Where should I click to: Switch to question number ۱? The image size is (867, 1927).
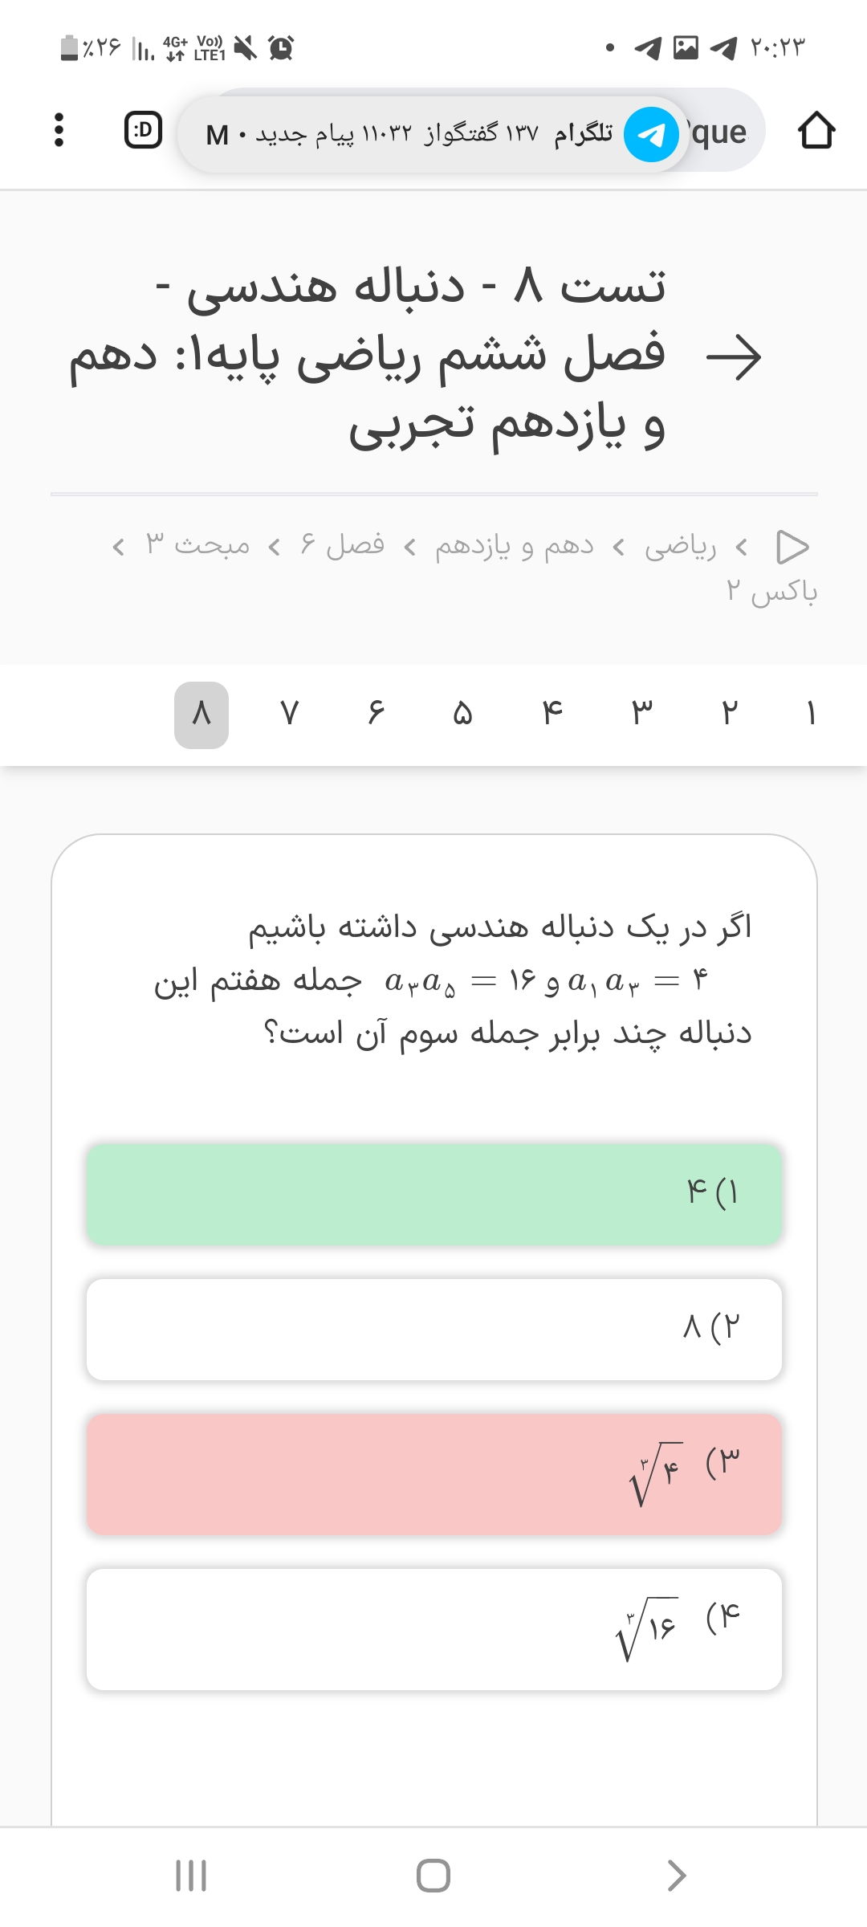[x=812, y=714]
